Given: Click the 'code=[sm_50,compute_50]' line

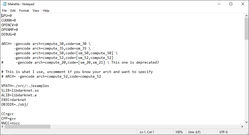Looking at the screenshot, I should click(66, 53).
